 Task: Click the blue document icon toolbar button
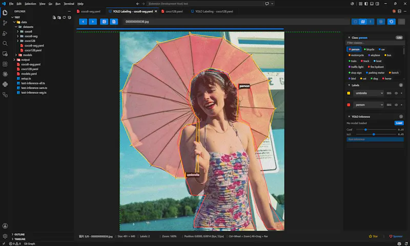[x=114, y=22]
